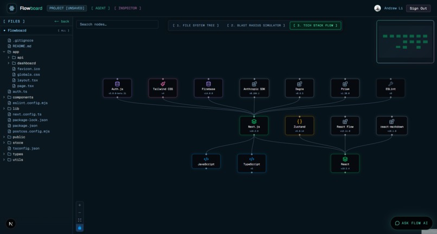Click the minimap overview panel
The width and height of the screenshot is (437, 234).
[405, 42]
